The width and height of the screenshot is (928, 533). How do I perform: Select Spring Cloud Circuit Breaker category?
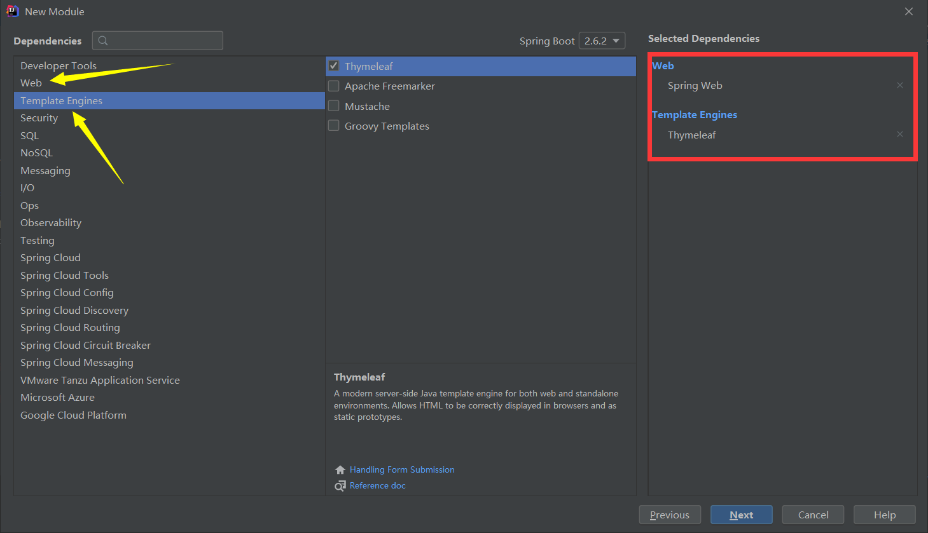(169, 345)
